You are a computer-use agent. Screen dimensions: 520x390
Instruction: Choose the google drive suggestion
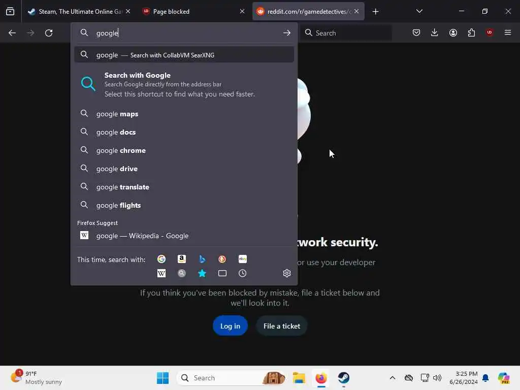pyautogui.click(x=184, y=169)
